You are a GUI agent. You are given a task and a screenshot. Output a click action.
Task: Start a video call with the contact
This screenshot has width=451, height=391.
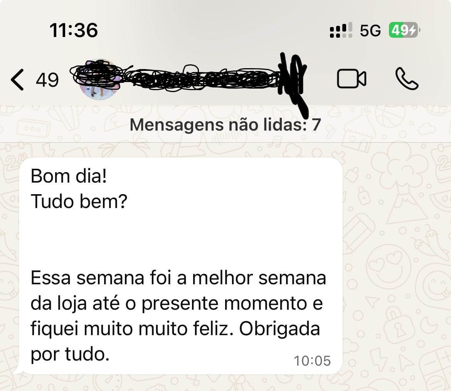(x=352, y=79)
